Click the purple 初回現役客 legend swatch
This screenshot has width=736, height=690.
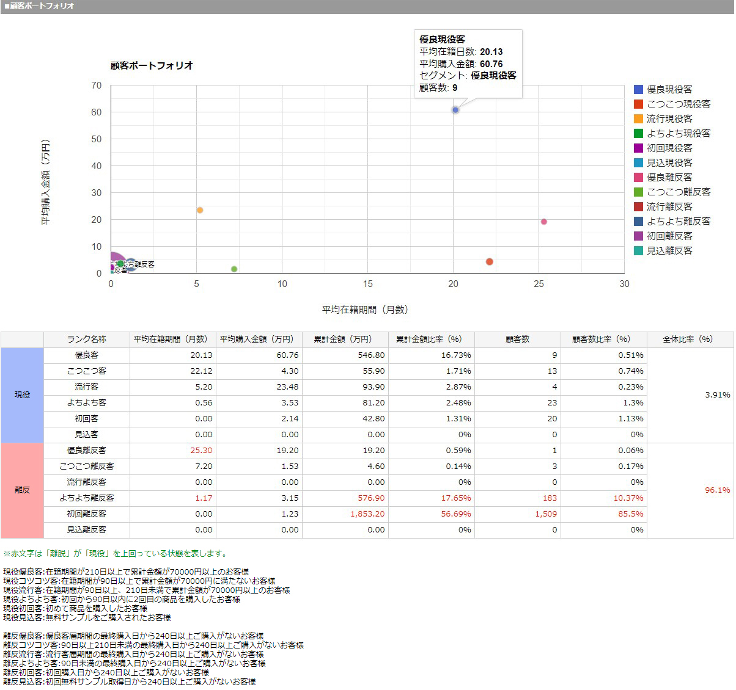point(638,148)
